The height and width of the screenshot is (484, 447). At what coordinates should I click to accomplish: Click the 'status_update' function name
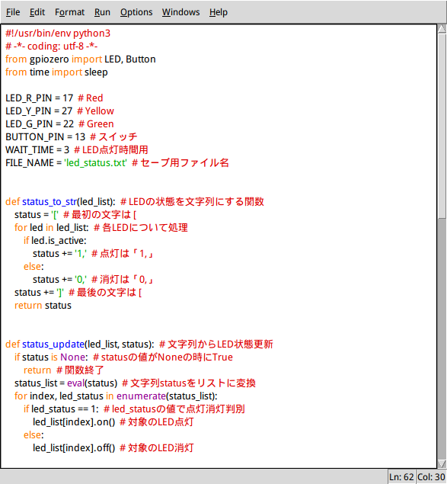coord(53,345)
